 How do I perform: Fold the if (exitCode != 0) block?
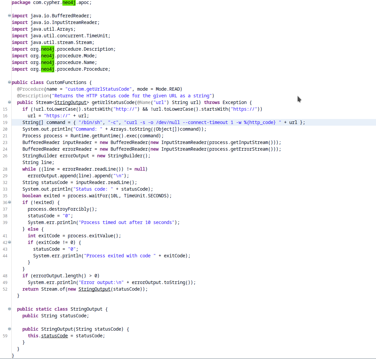coord(9,242)
